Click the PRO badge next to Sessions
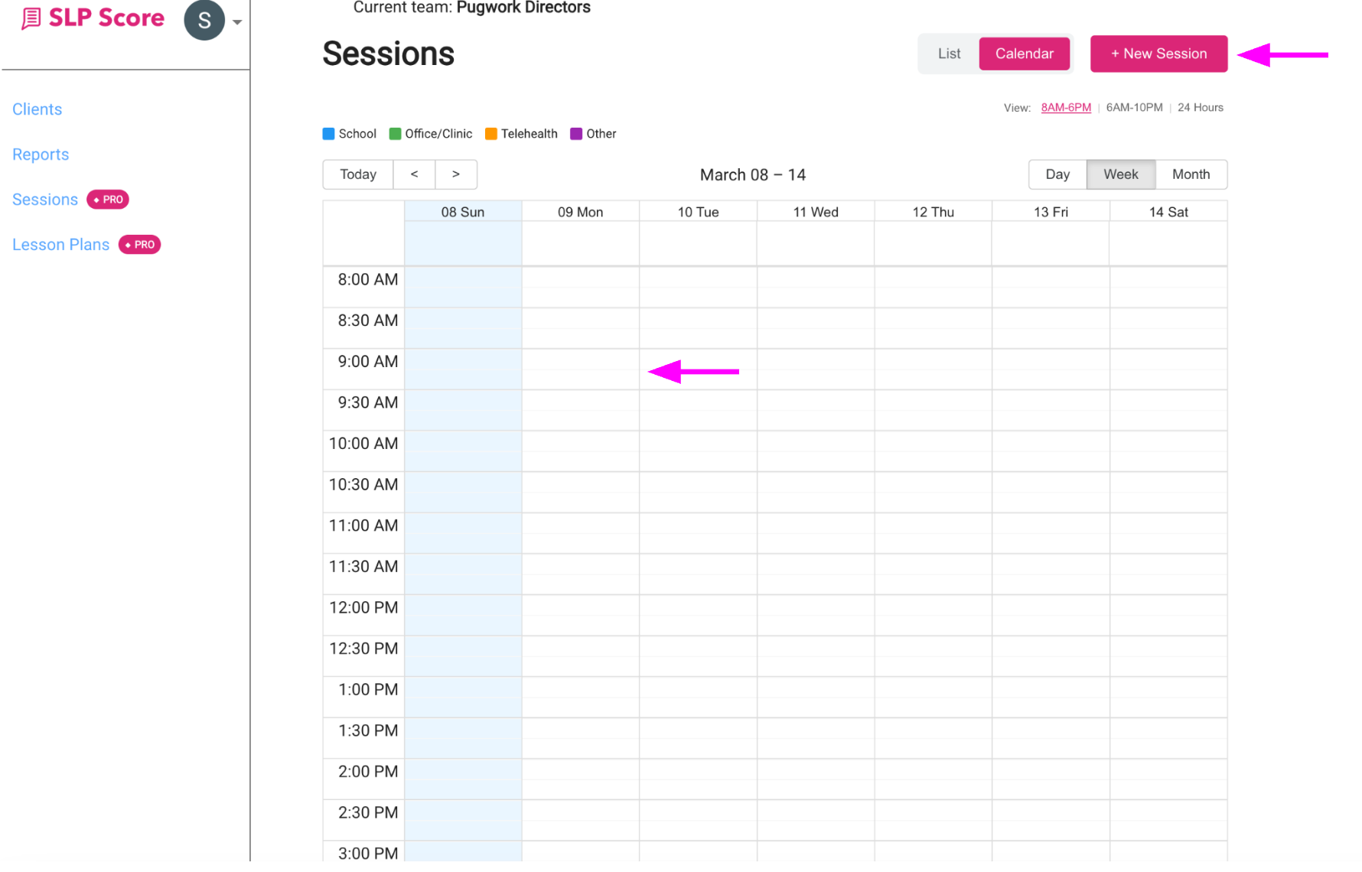The height and width of the screenshot is (872, 1362). (x=107, y=199)
